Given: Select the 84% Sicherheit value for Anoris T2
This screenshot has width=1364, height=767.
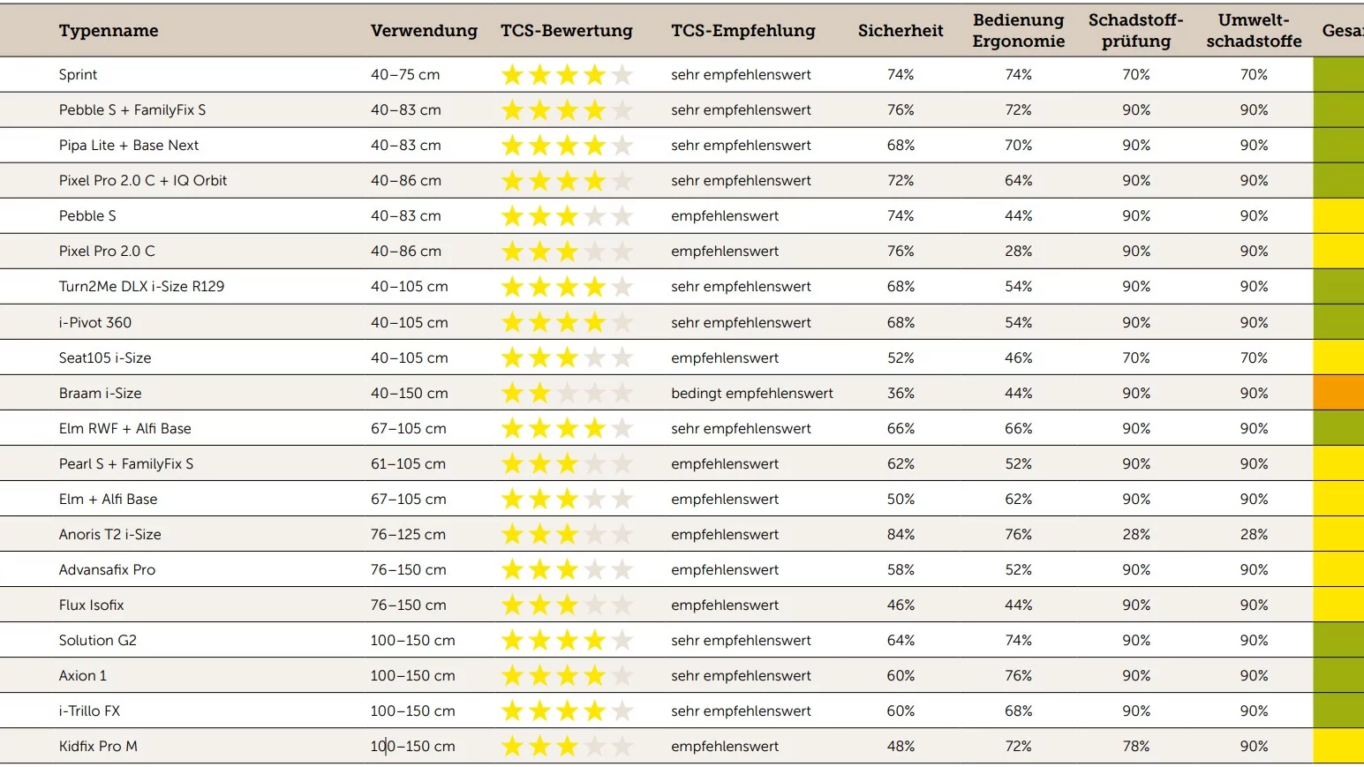Looking at the screenshot, I should tap(901, 534).
